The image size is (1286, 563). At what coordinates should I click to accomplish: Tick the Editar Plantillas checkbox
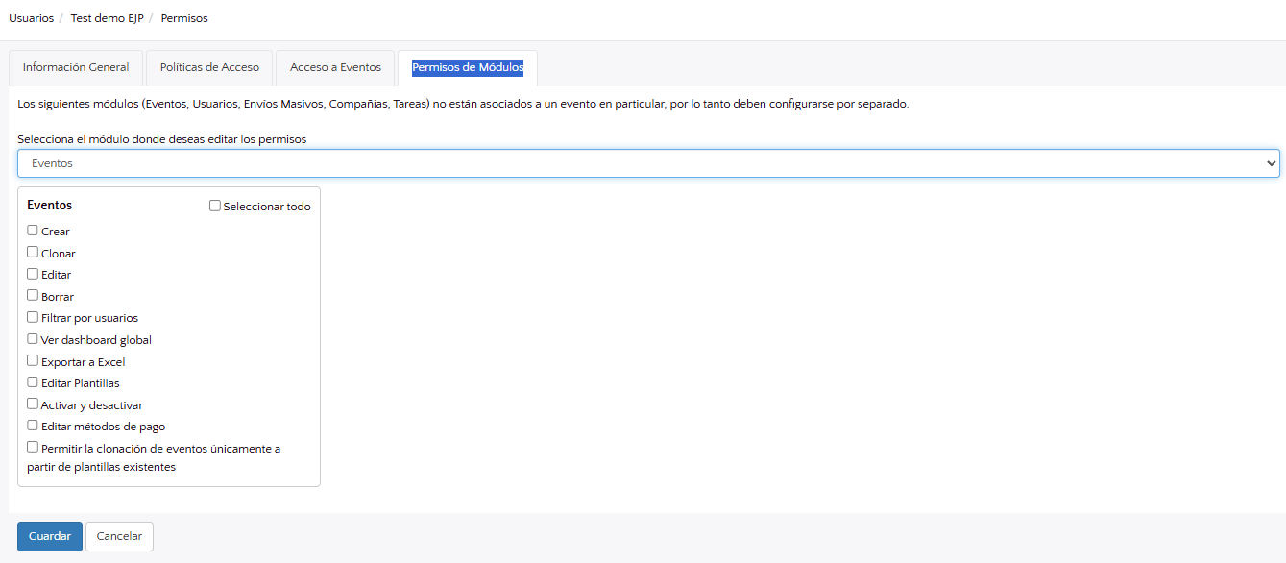coord(33,382)
